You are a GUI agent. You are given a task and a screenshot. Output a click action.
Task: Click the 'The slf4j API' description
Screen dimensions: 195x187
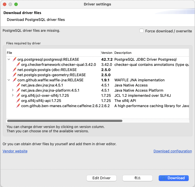point(125,101)
